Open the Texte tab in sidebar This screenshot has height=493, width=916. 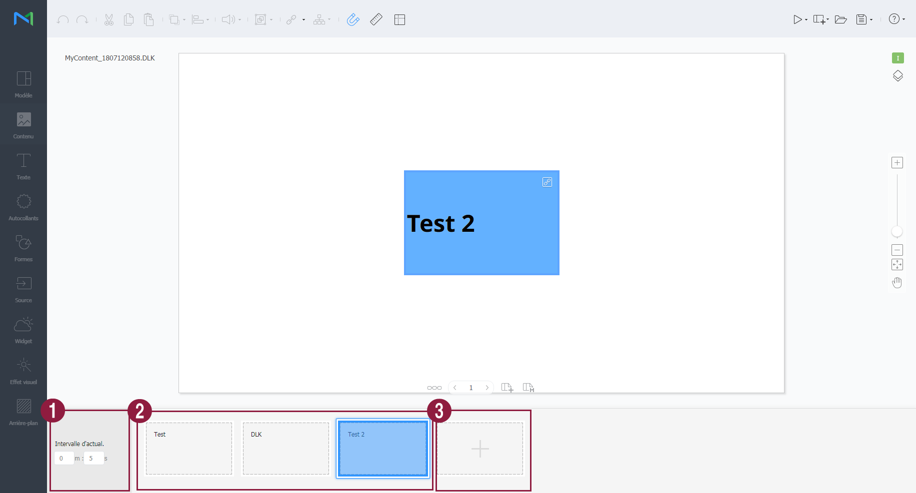[23, 166]
